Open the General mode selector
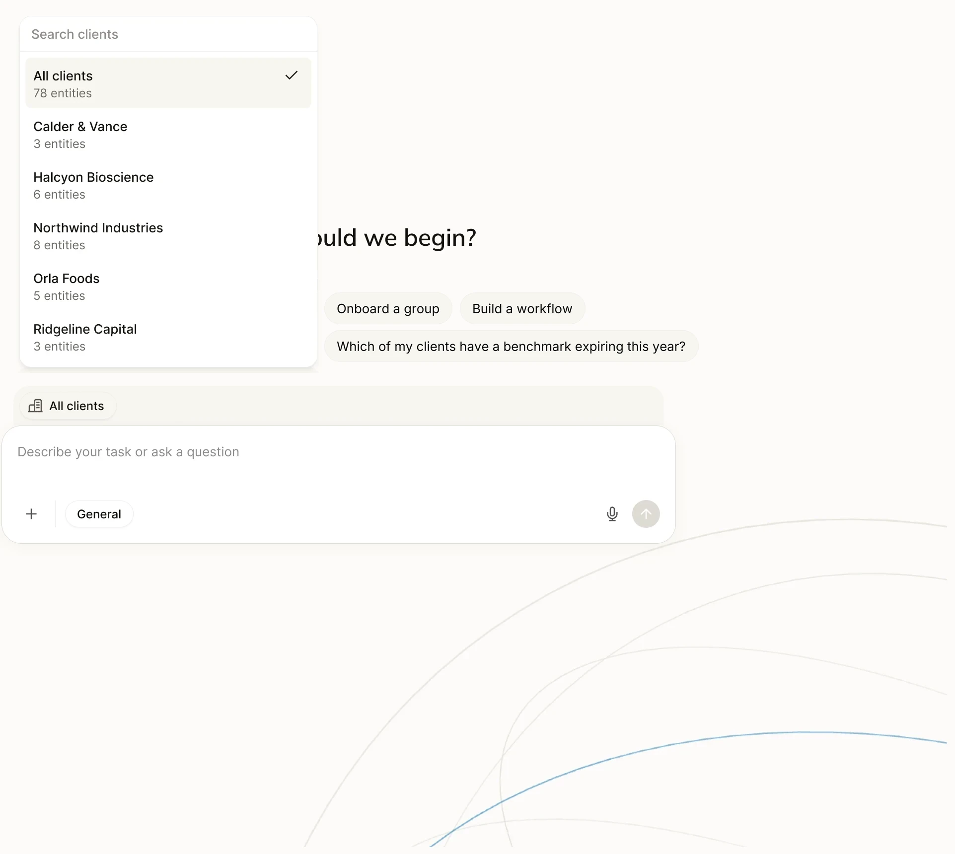This screenshot has width=955, height=854. pyautogui.click(x=99, y=514)
